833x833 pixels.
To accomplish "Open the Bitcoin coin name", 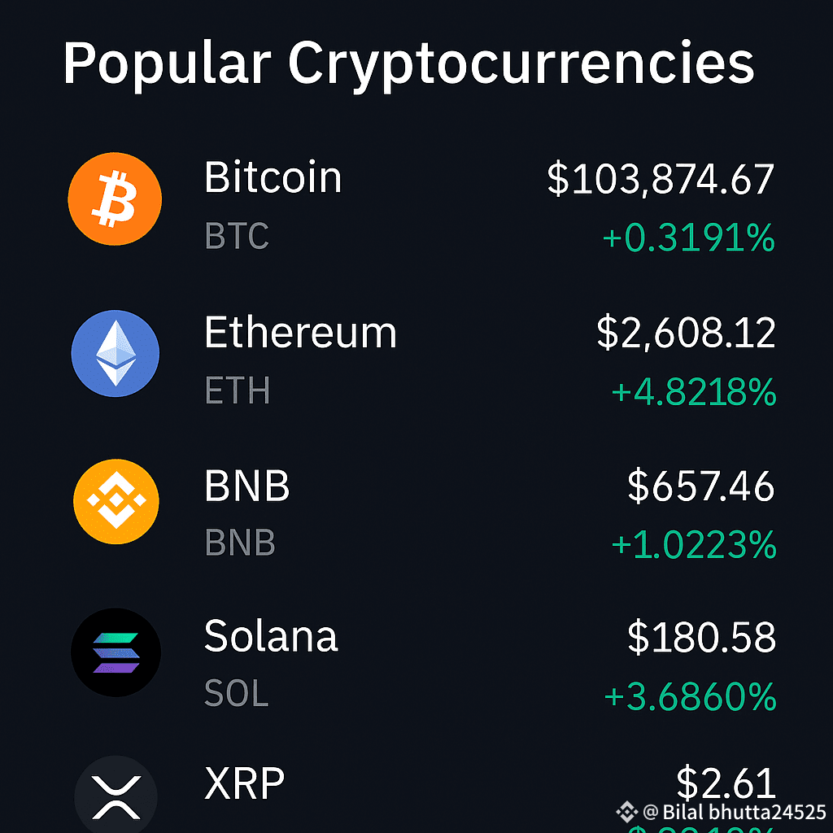I will coord(273,177).
